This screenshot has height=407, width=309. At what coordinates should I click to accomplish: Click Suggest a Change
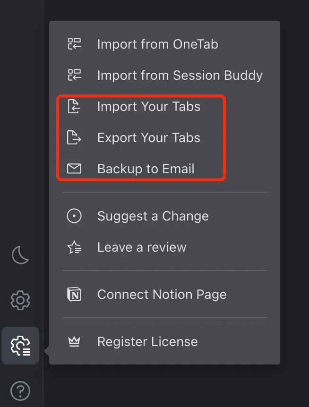[153, 216]
